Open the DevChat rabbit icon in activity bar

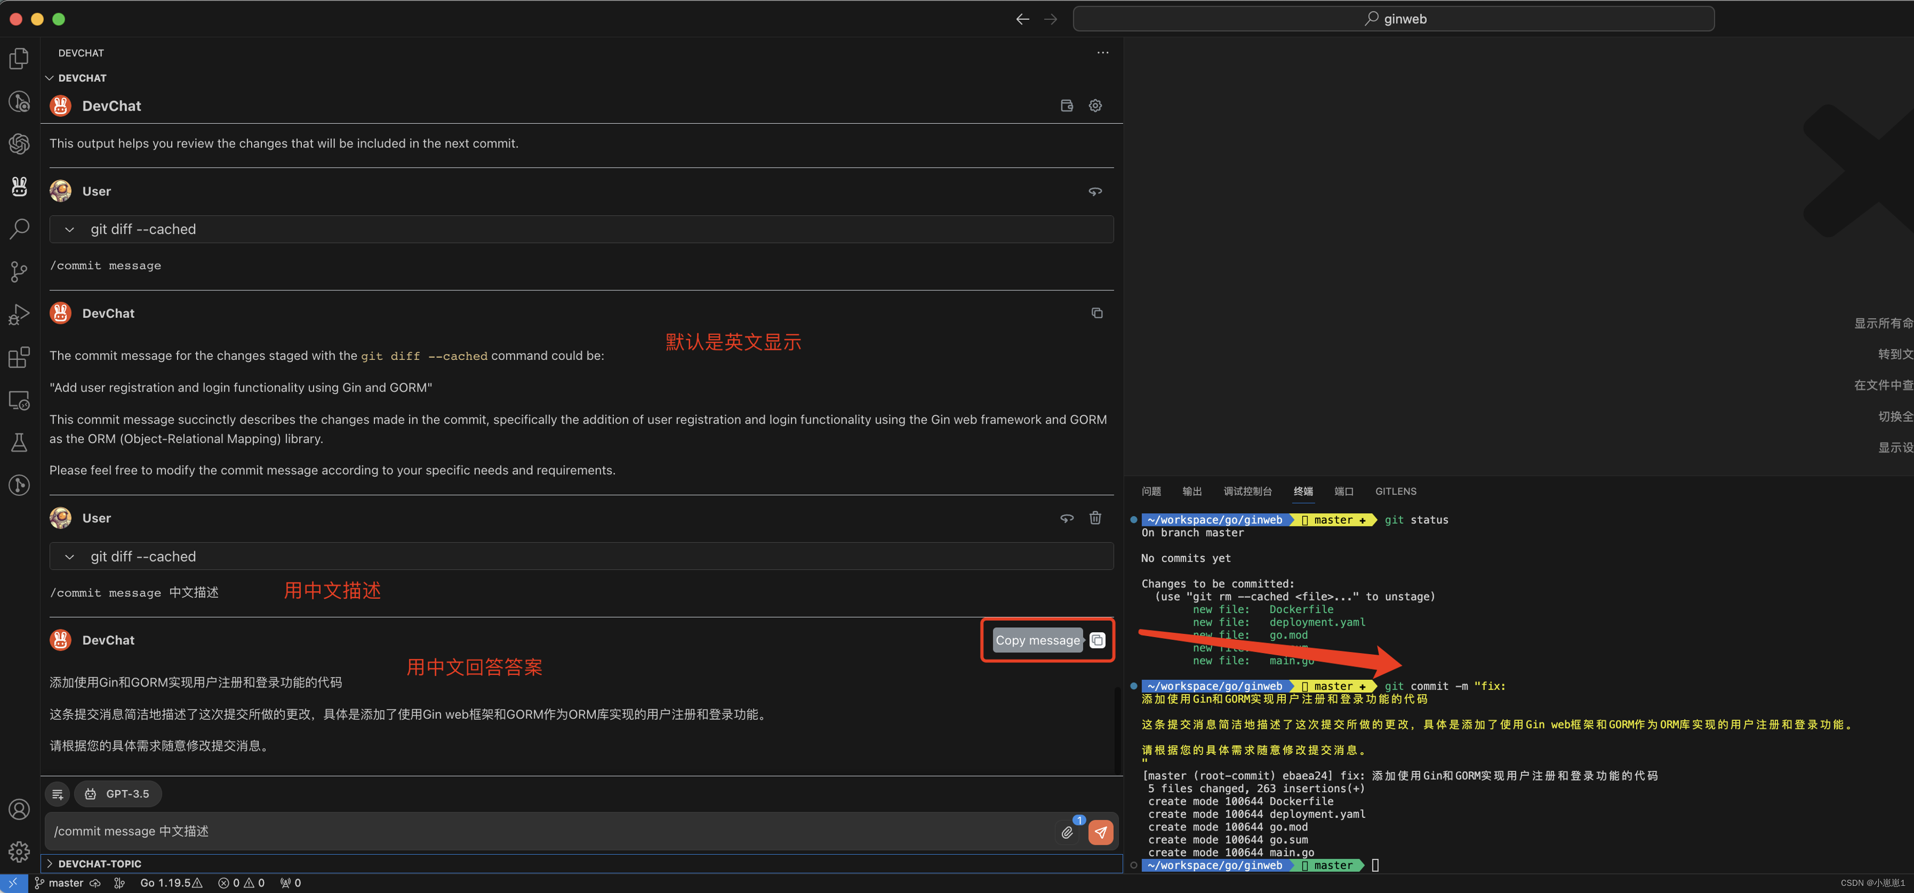coord(19,186)
